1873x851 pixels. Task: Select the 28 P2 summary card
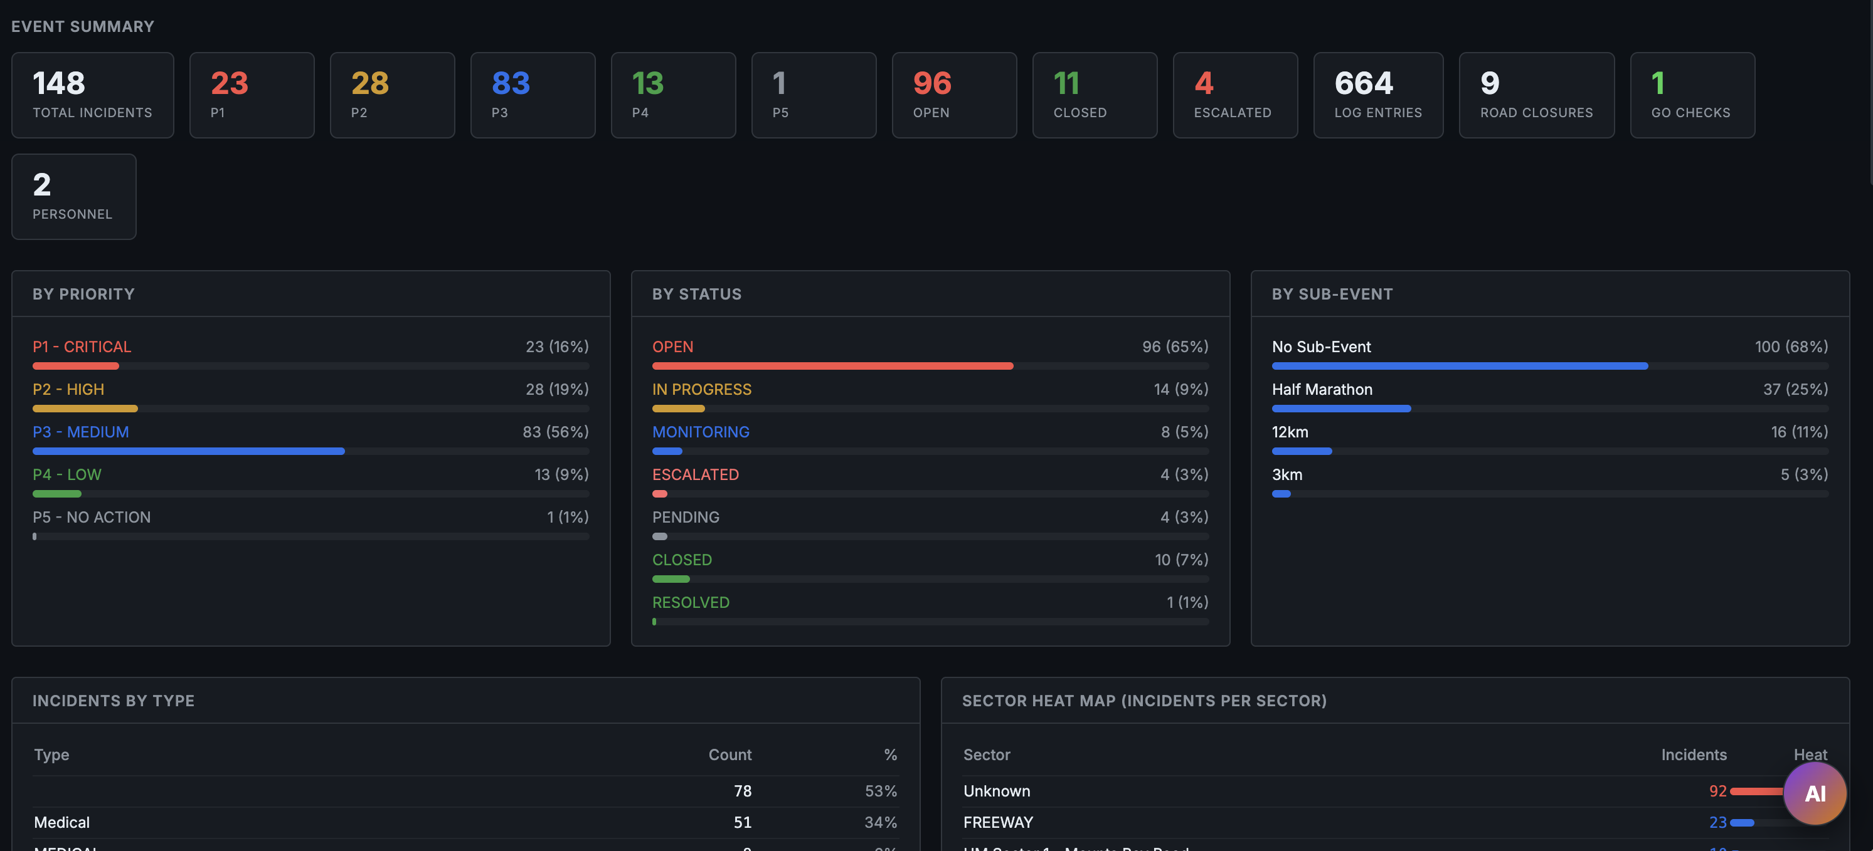(x=392, y=95)
